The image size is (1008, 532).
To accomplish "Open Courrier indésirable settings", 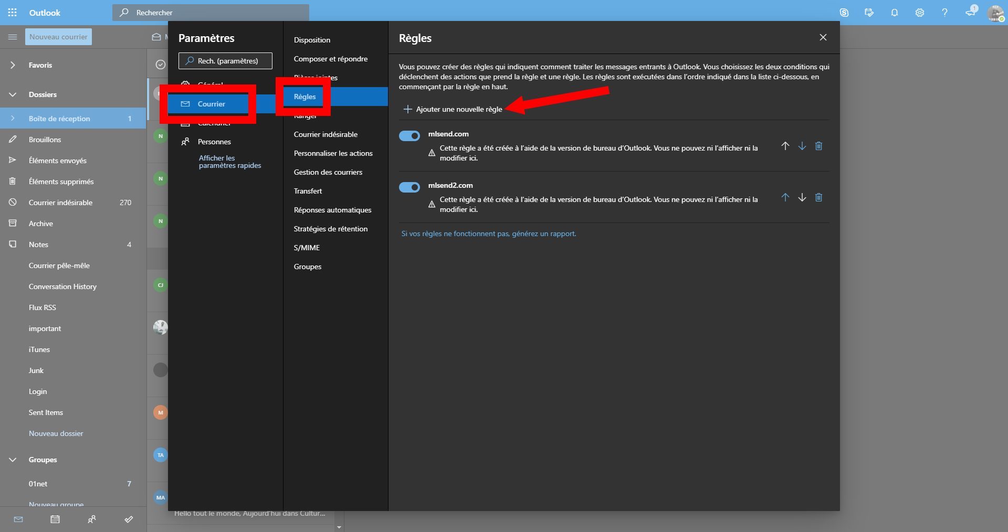I will tap(325, 134).
